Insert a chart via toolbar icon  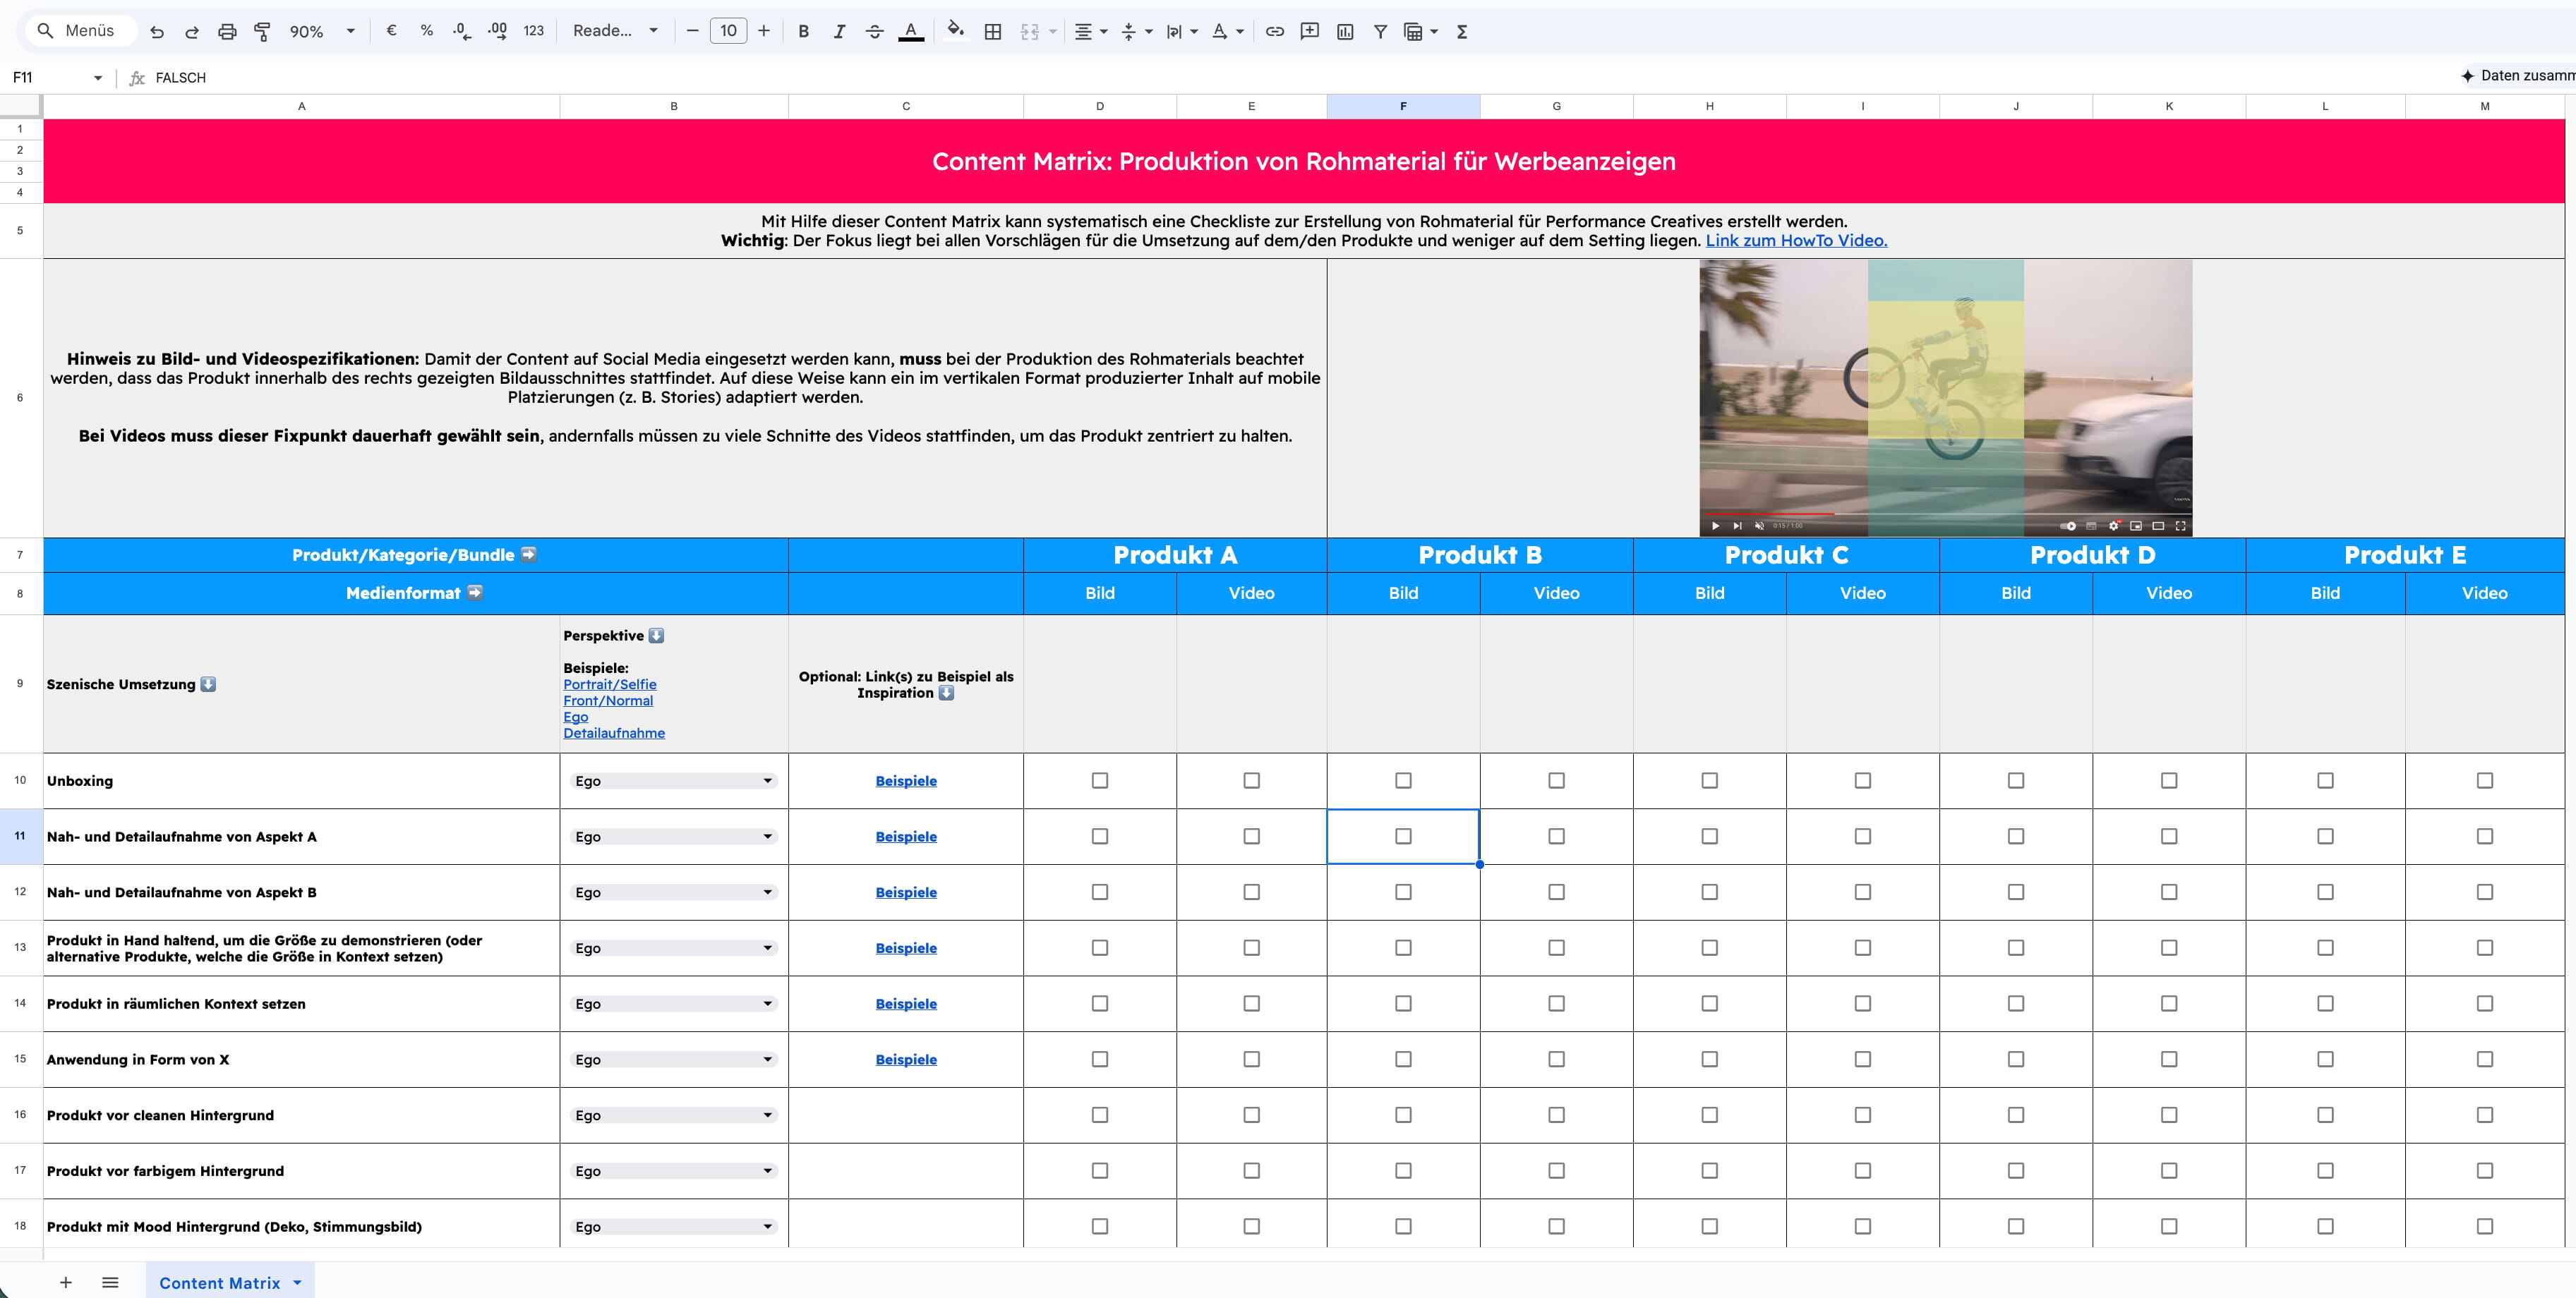click(1345, 31)
